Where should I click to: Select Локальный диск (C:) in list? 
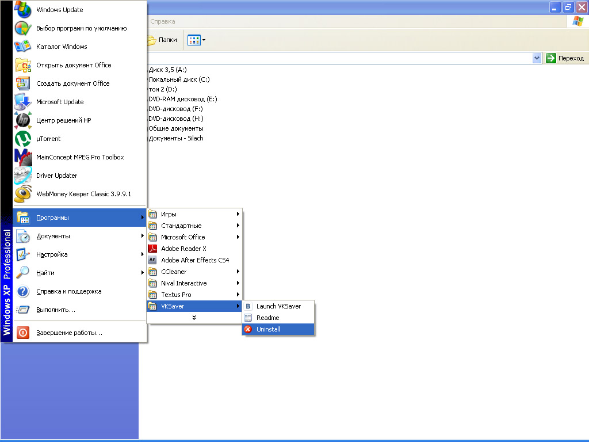point(179,79)
